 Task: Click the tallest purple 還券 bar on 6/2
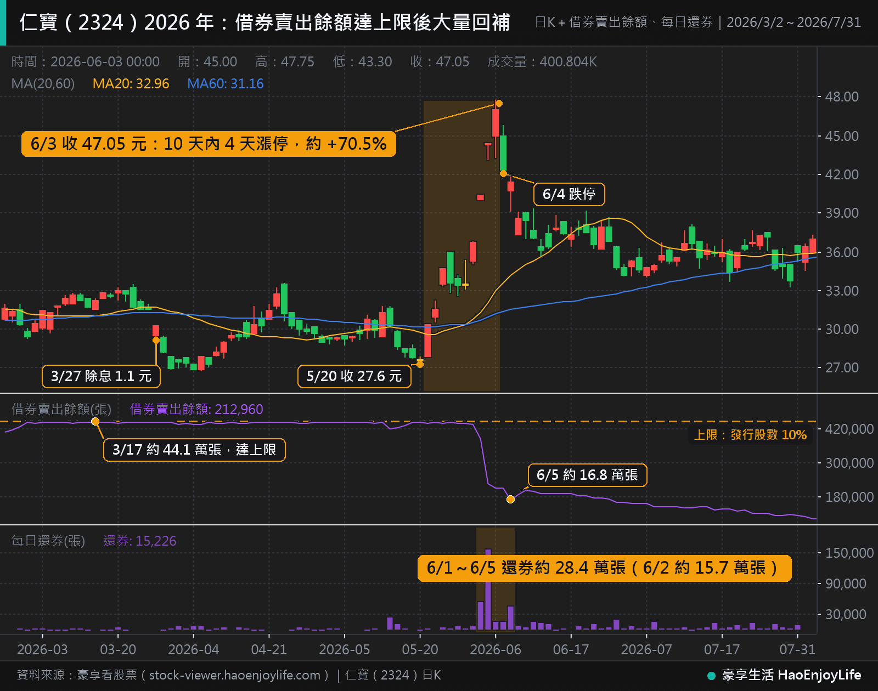pyautogui.click(x=488, y=589)
